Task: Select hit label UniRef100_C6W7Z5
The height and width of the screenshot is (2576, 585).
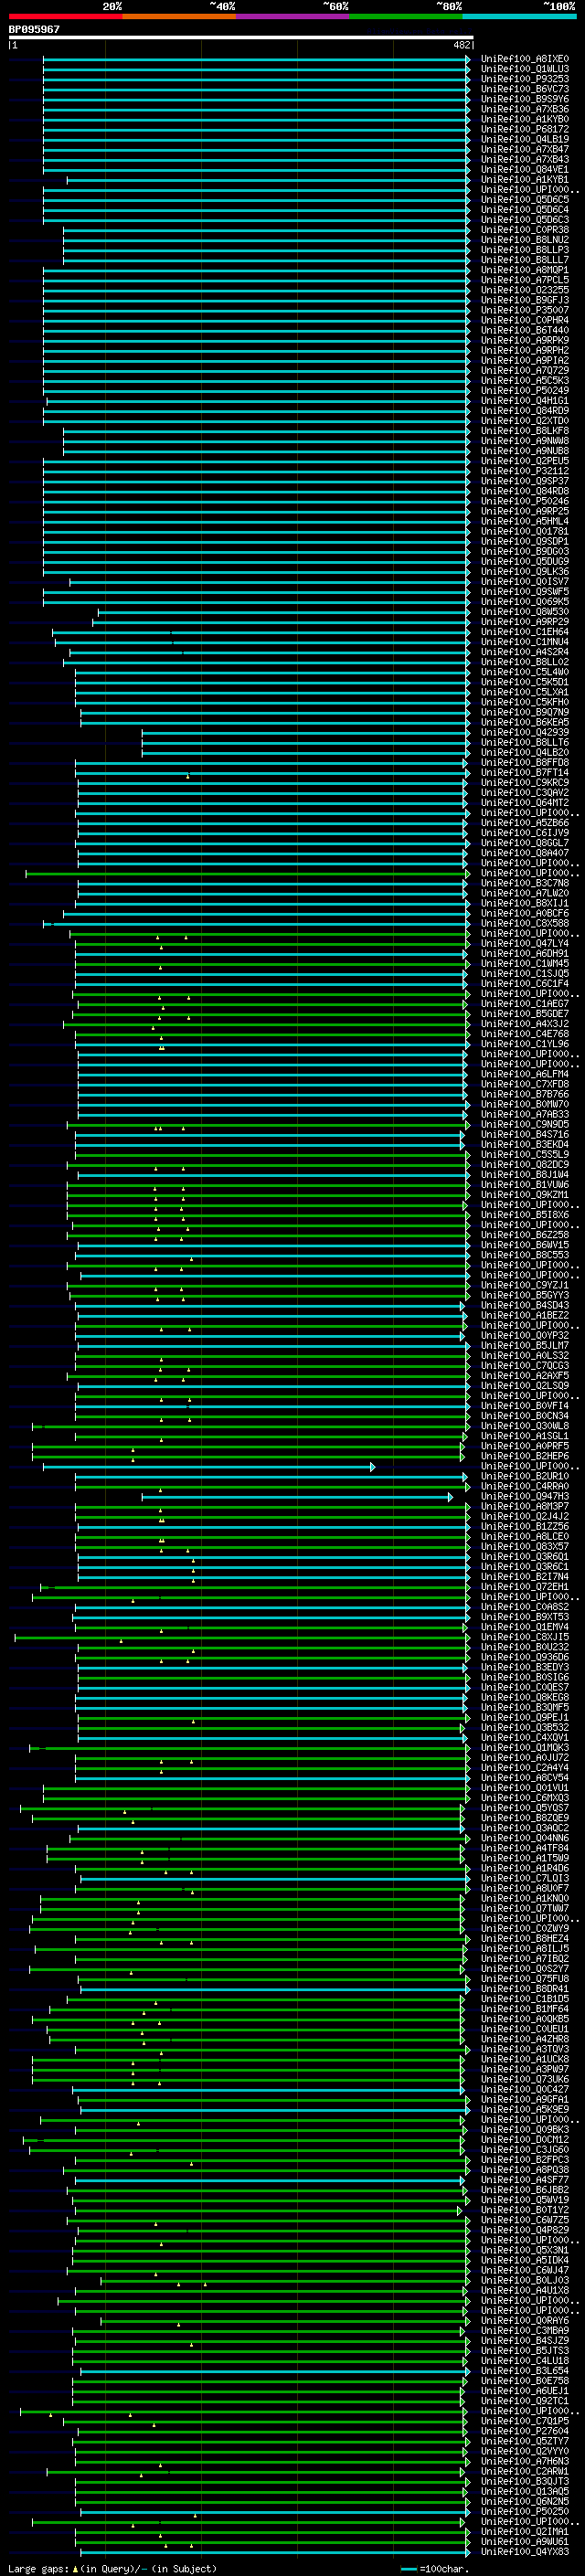Action: (x=524, y=2220)
